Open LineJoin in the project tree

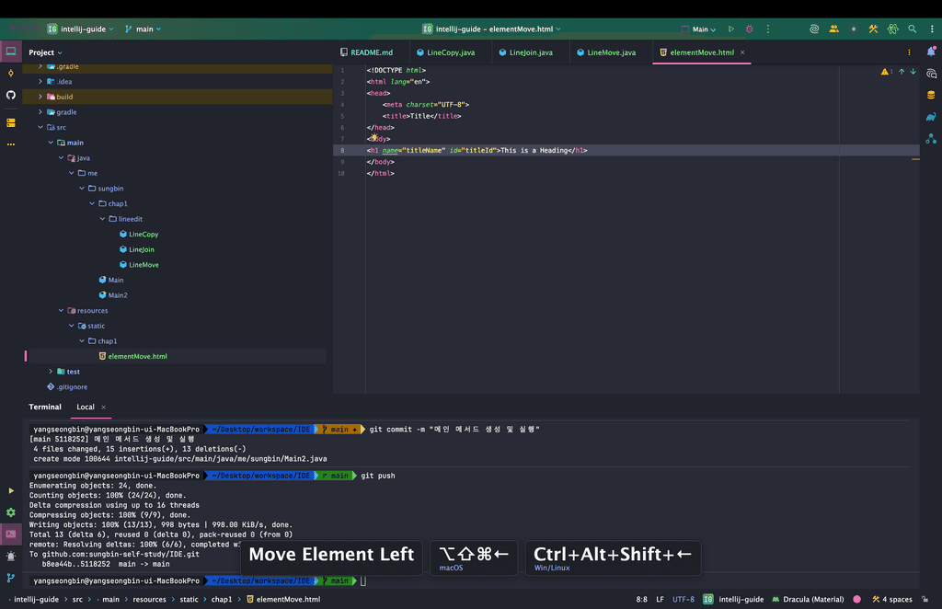tap(141, 249)
